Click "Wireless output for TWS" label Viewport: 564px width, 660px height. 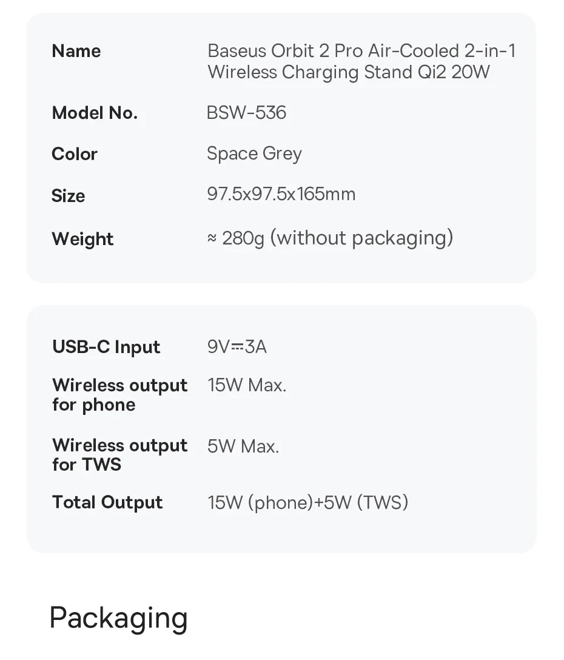(119, 455)
